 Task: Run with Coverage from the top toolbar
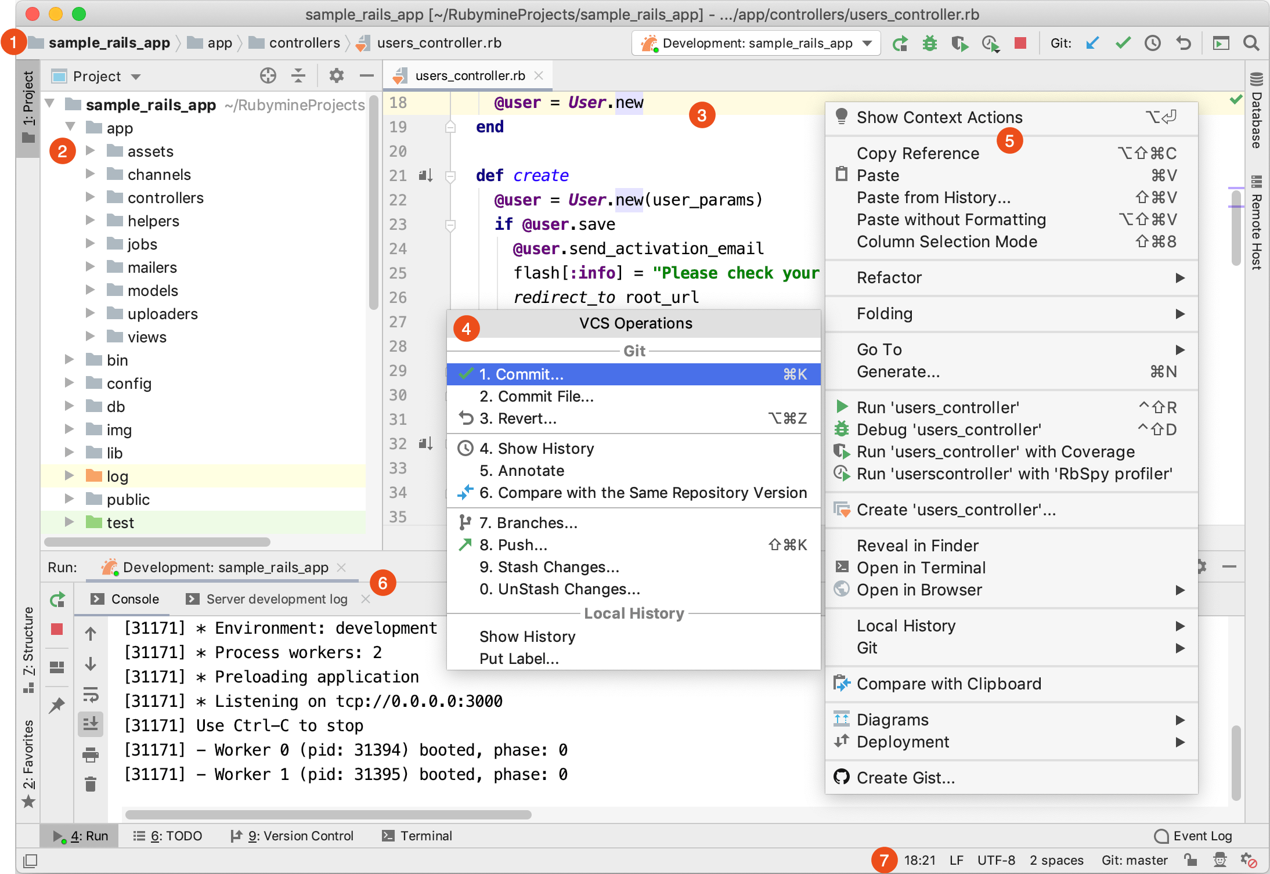960,44
